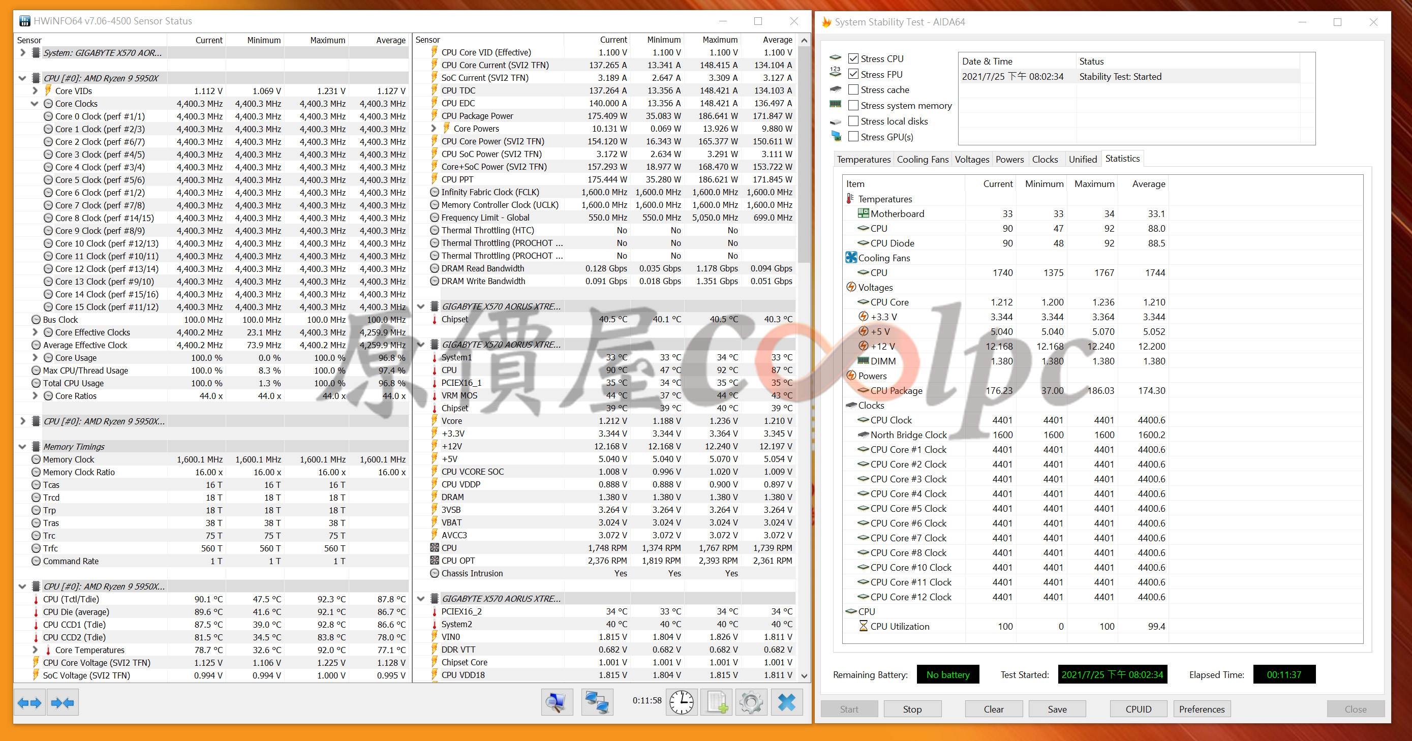This screenshot has height=741, width=1412.
Task: Expand System: GIGABYTE X570 AOR... node
Action: pos(22,53)
